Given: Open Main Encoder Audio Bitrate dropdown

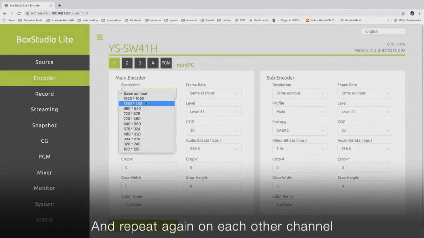Looking at the screenshot, I should tap(214, 149).
